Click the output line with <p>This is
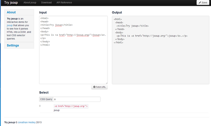 (152, 36)
